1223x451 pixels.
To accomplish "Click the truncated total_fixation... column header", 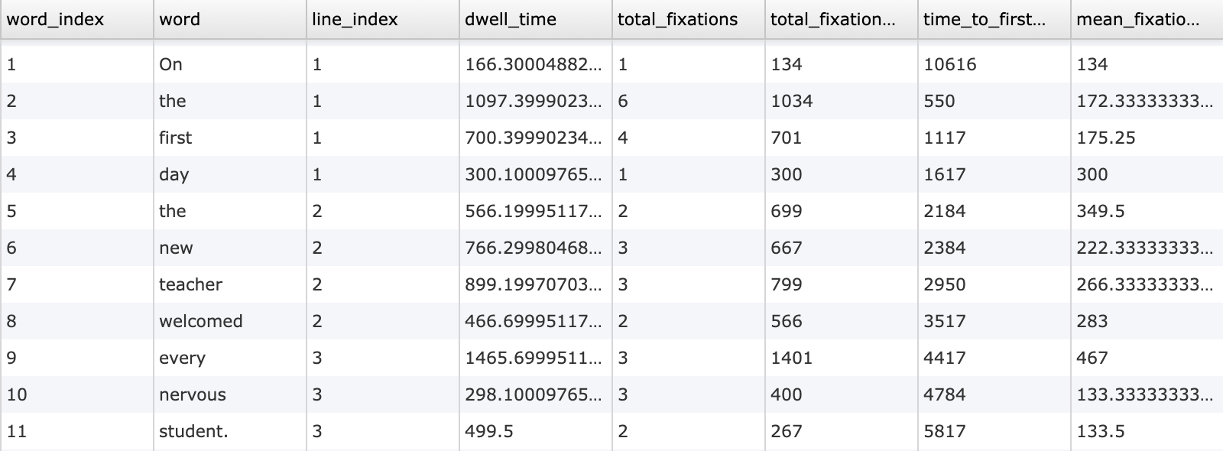I will (841, 19).
